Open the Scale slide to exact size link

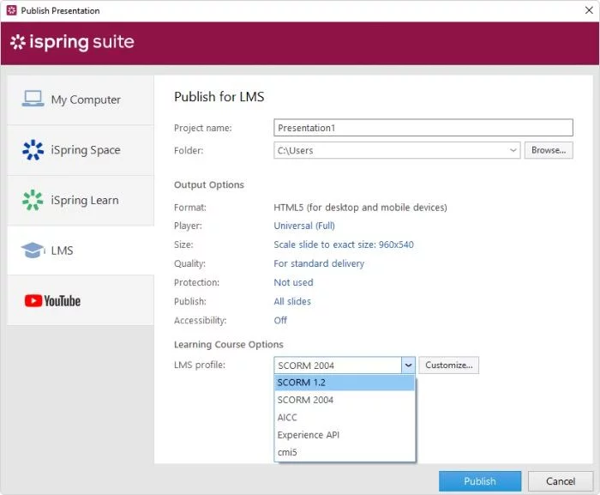coord(344,244)
